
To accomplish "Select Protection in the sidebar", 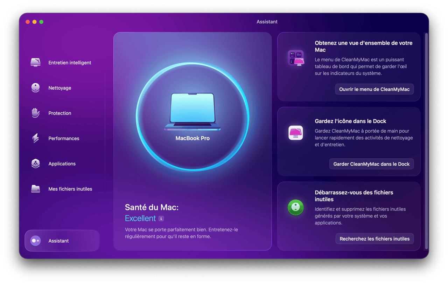I will coord(62,113).
